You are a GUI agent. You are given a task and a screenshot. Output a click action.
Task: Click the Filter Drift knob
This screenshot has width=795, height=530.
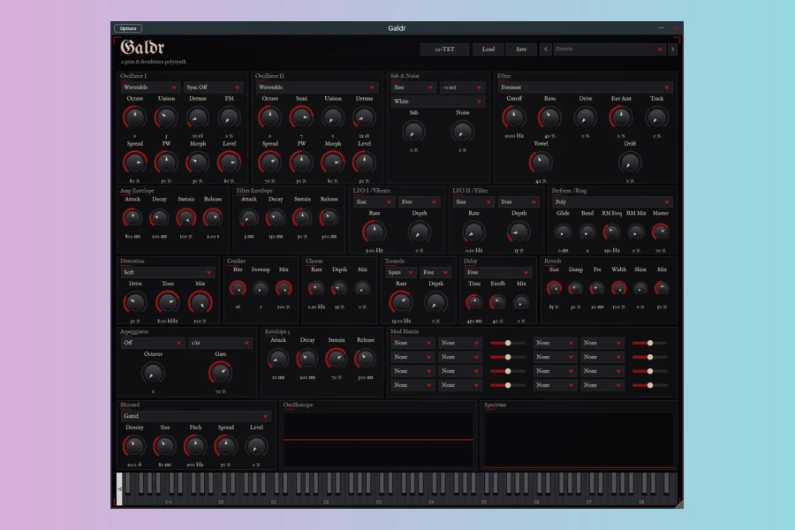click(x=630, y=163)
